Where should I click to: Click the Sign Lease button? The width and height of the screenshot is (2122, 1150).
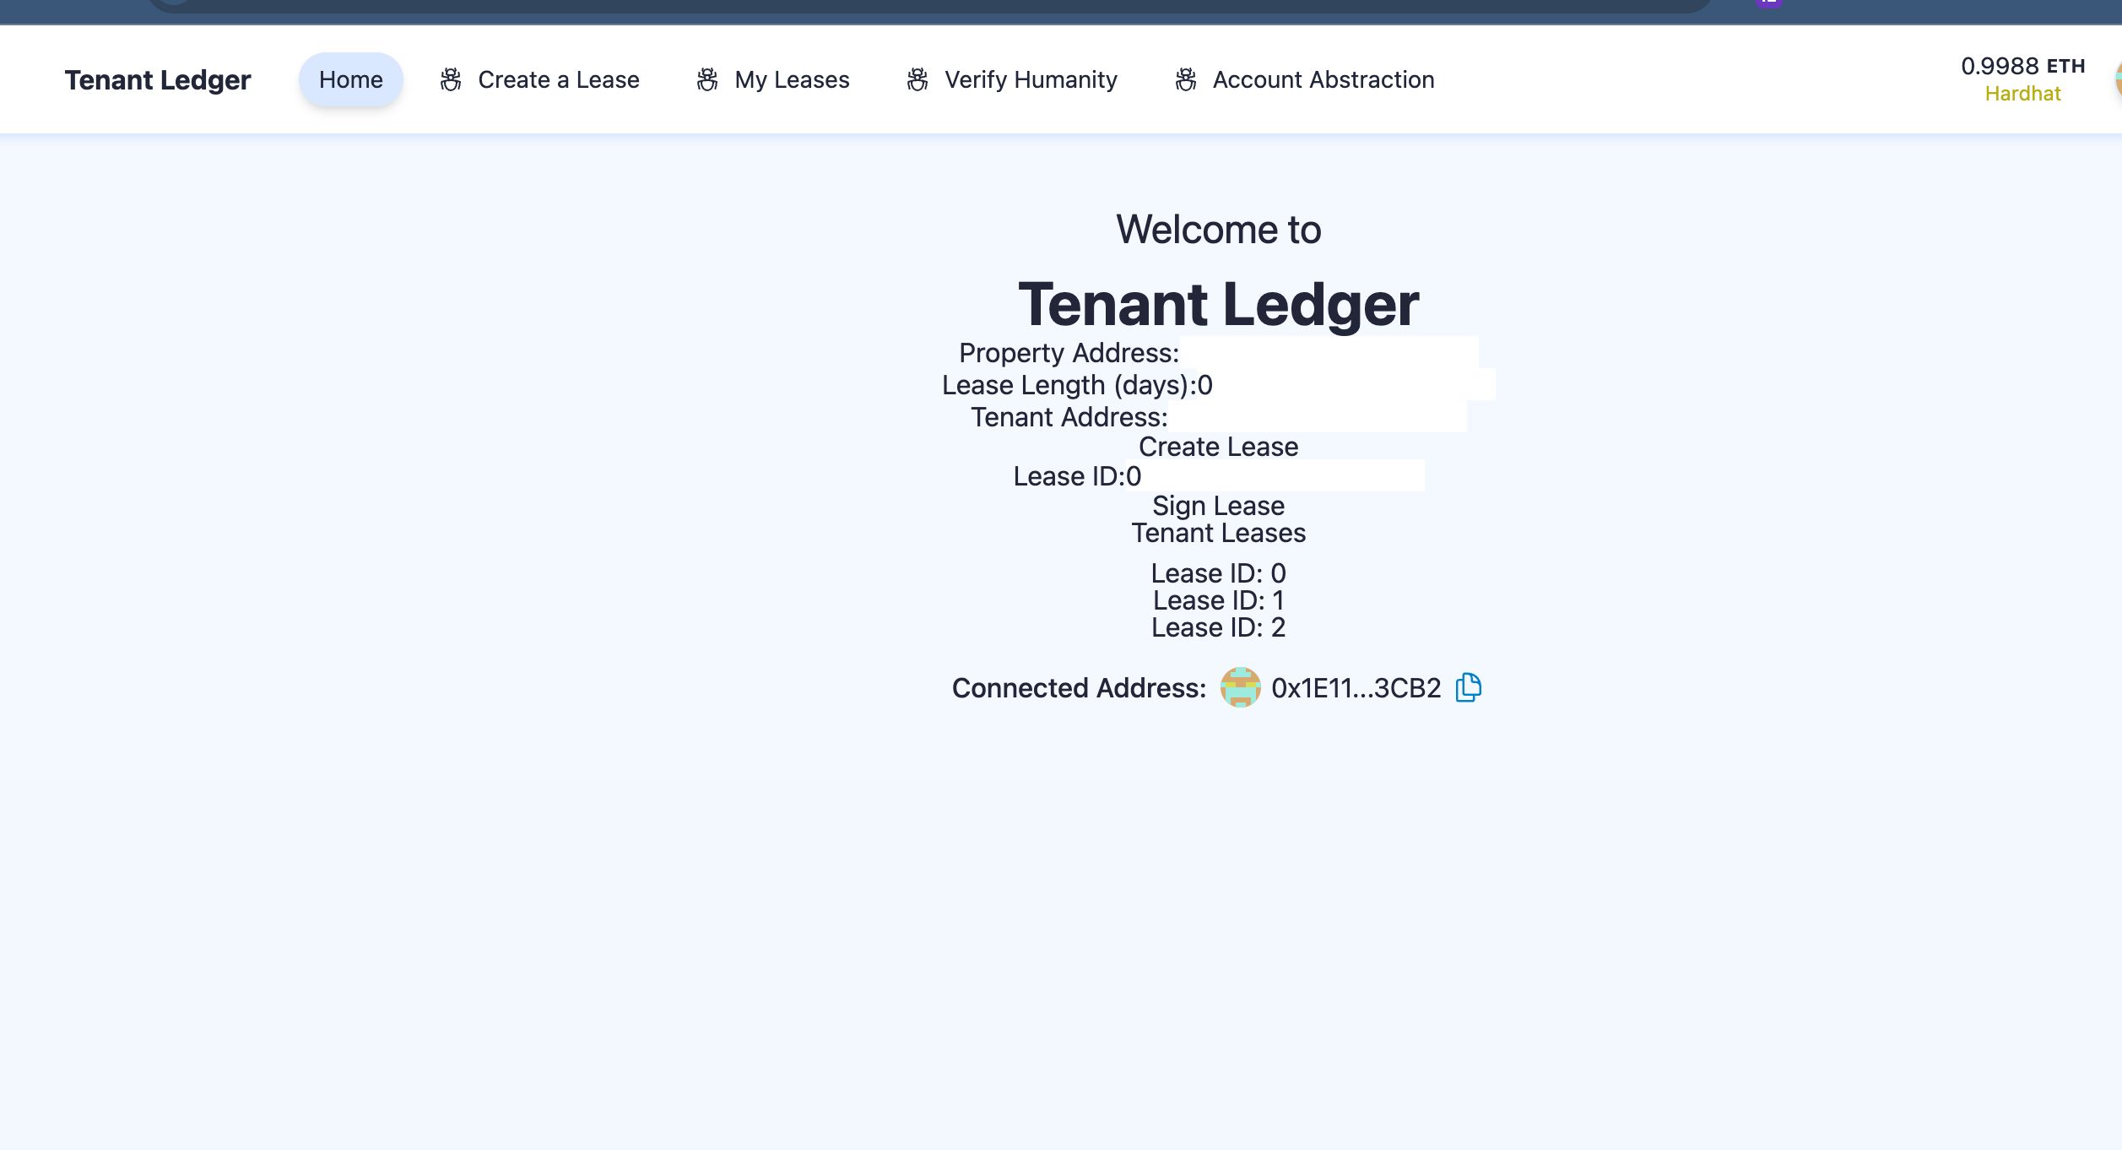tap(1219, 506)
